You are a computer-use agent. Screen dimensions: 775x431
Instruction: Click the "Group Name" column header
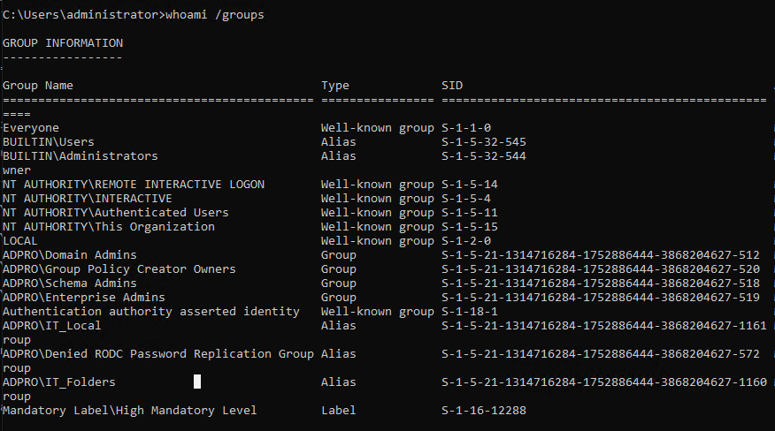click(x=38, y=86)
